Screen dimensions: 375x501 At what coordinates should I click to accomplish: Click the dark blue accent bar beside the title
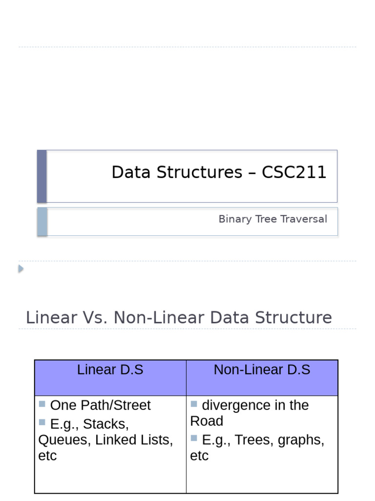coord(42,176)
